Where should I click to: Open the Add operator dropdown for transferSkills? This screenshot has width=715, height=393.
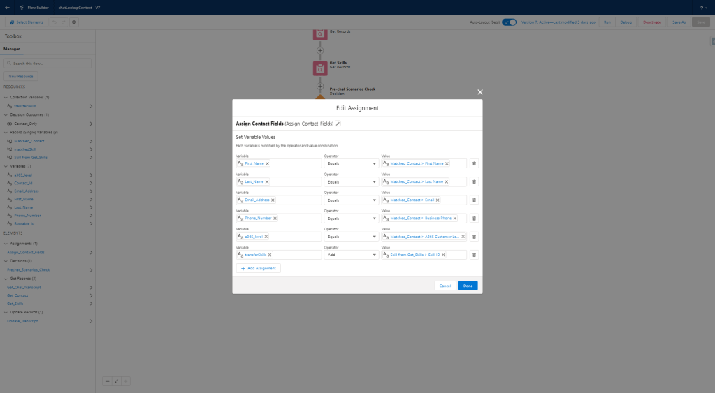[351, 255]
